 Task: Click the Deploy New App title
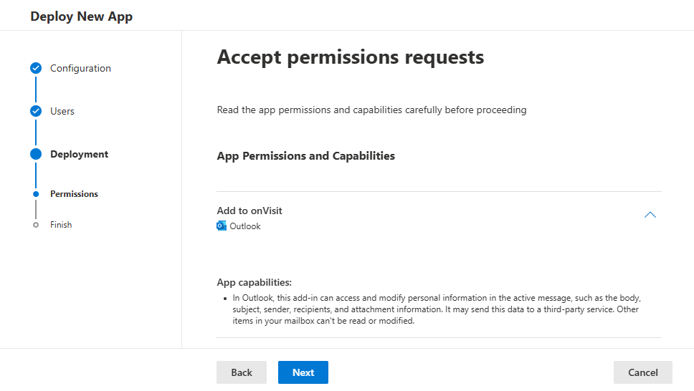[x=82, y=16]
